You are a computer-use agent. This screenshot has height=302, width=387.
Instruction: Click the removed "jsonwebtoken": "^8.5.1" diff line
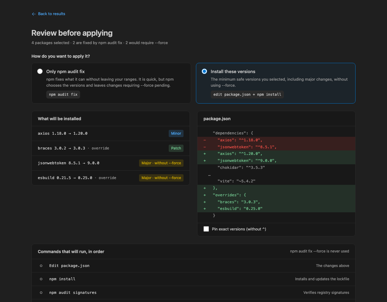click(x=276, y=147)
